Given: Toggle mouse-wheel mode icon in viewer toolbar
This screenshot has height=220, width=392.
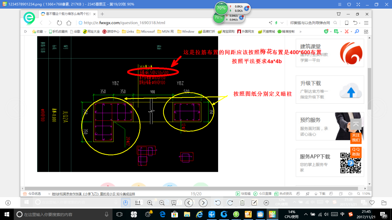Looking at the screenshot, I should tap(125, 203).
